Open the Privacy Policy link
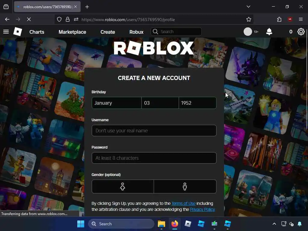The width and height of the screenshot is (308, 231). (202, 209)
